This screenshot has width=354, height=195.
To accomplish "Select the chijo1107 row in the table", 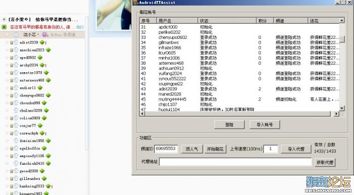I will point(239,105).
